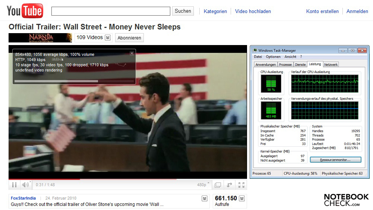Switch to the Prozesse tab
Screen dimensions: 373x210
pos(285,64)
